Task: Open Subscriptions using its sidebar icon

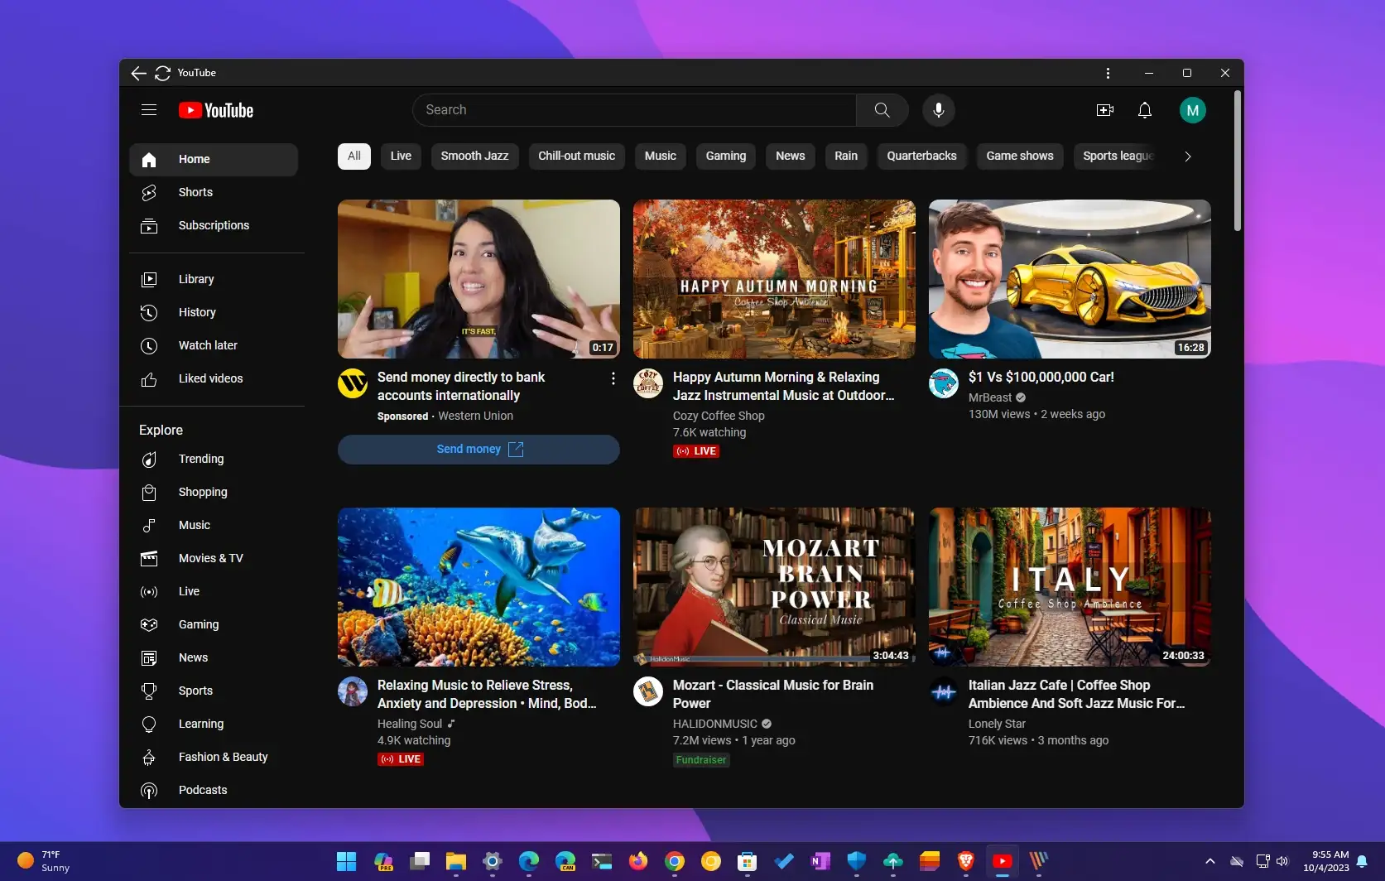Action: [150, 225]
